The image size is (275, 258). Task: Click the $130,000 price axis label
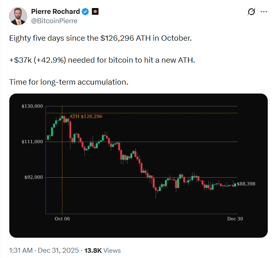pyautogui.click(x=32, y=106)
